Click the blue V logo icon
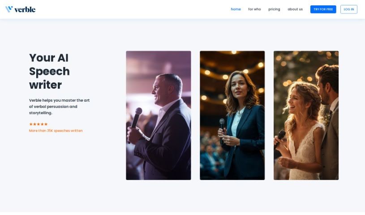The height and width of the screenshot is (215, 365). click(9, 9)
